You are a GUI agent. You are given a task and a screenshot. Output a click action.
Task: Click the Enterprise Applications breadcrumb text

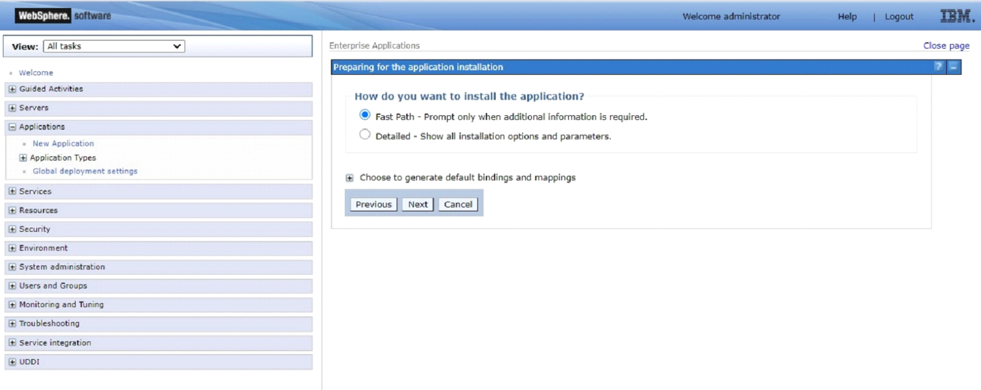(374, 46)
